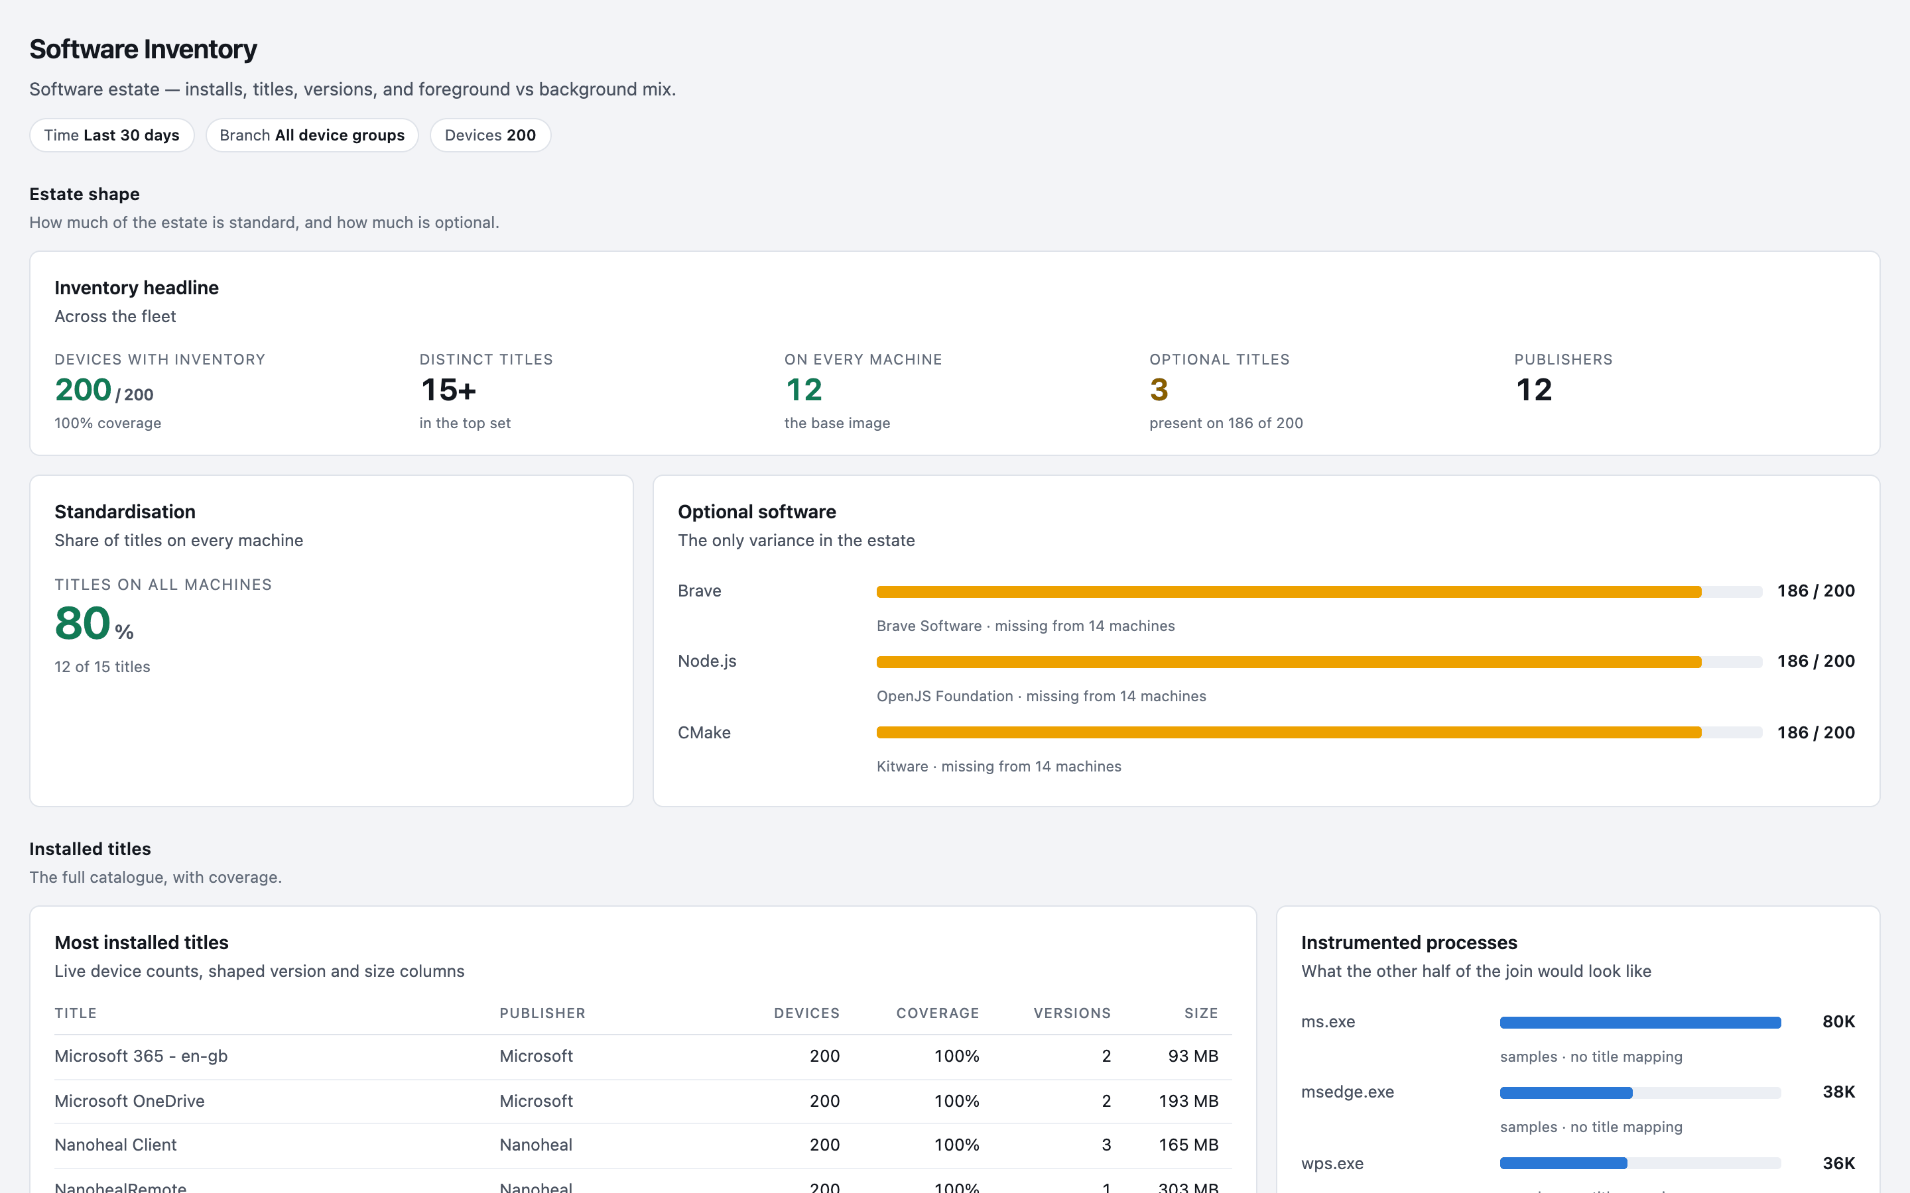1910x1193 pixels.
Task: Click 'Kitware · missing from 14 machines'
Action: (999, 766)
